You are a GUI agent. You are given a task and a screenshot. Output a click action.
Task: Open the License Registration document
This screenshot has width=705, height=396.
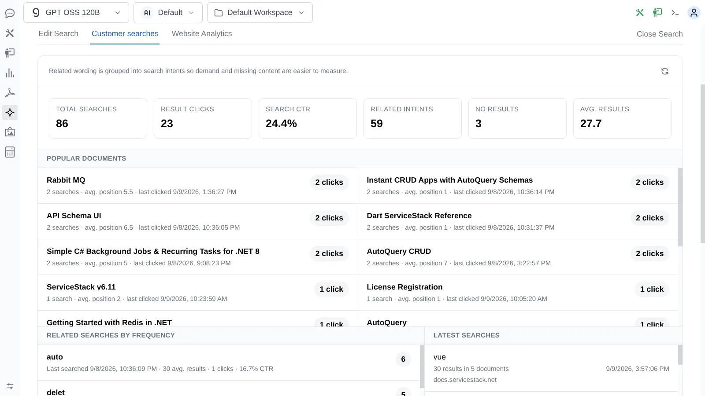coord(404,287)
